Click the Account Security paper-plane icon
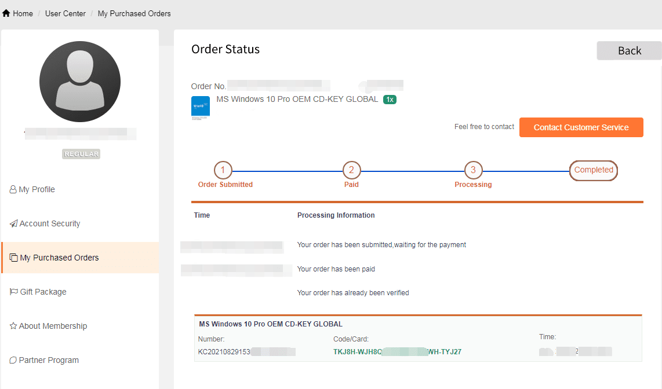662x389 pixels. (13, 223)
